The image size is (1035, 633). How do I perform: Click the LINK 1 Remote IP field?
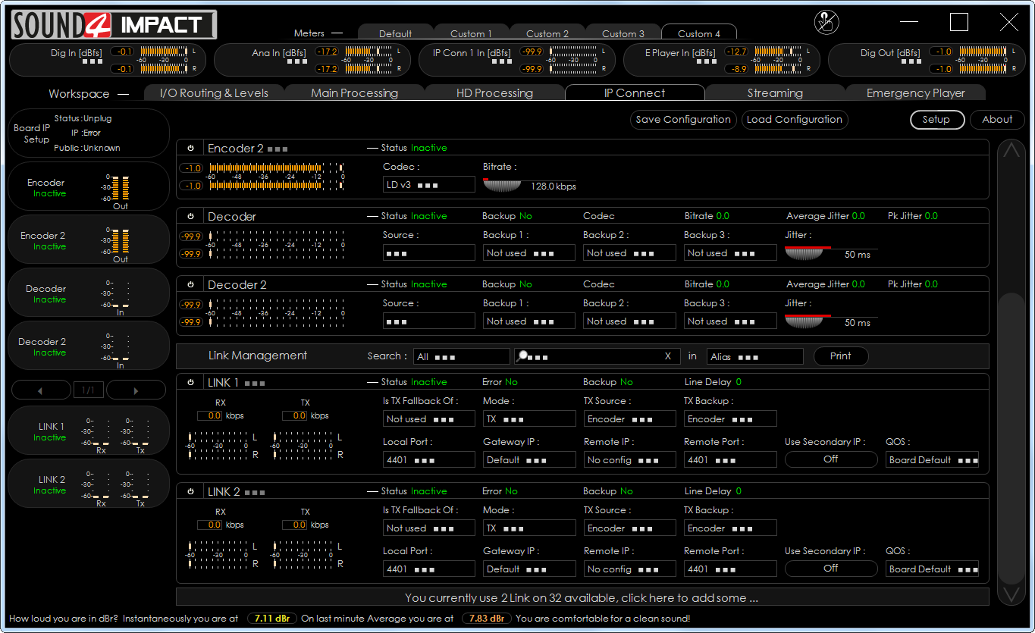coord(629,460)
